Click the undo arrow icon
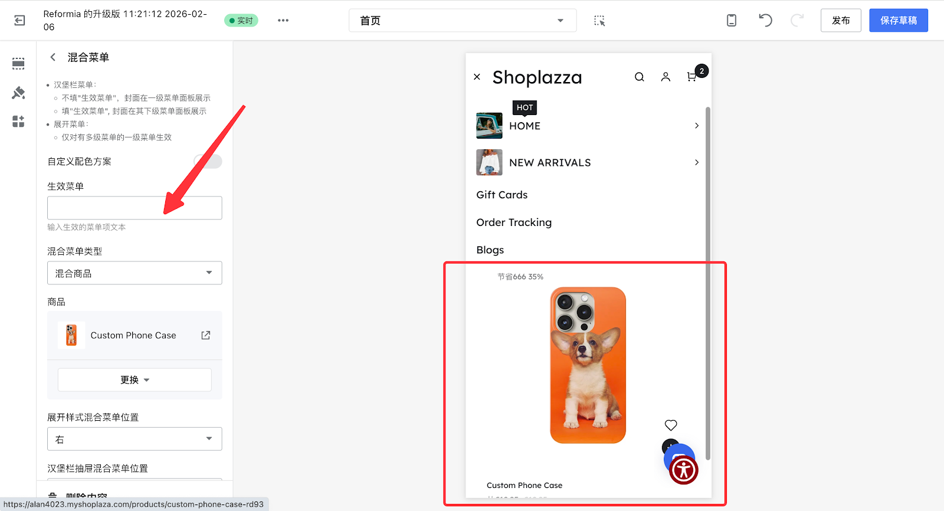 point(765,21)
